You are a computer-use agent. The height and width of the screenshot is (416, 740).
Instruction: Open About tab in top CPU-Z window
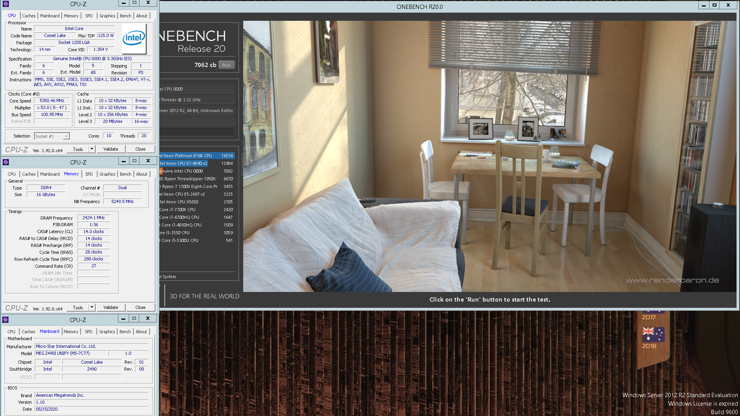pyautogui.click(x=142, y=16)
